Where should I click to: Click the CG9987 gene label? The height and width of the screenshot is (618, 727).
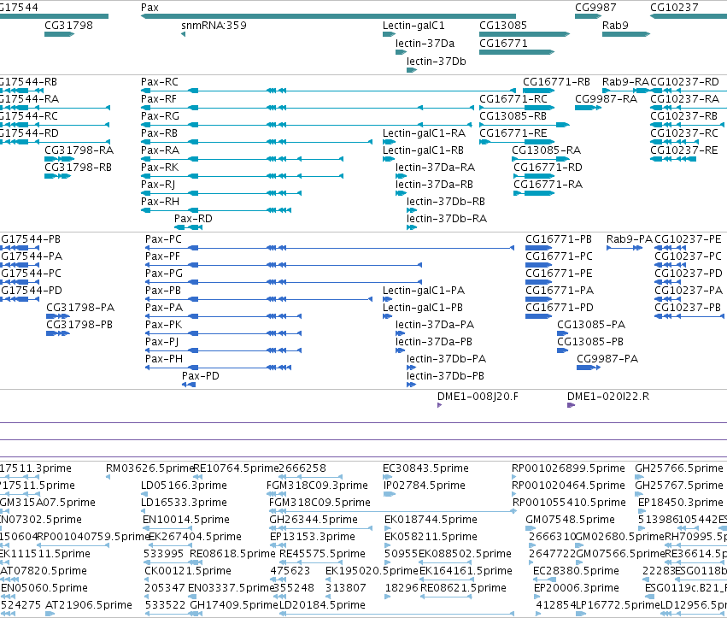[x=595, y=8]
